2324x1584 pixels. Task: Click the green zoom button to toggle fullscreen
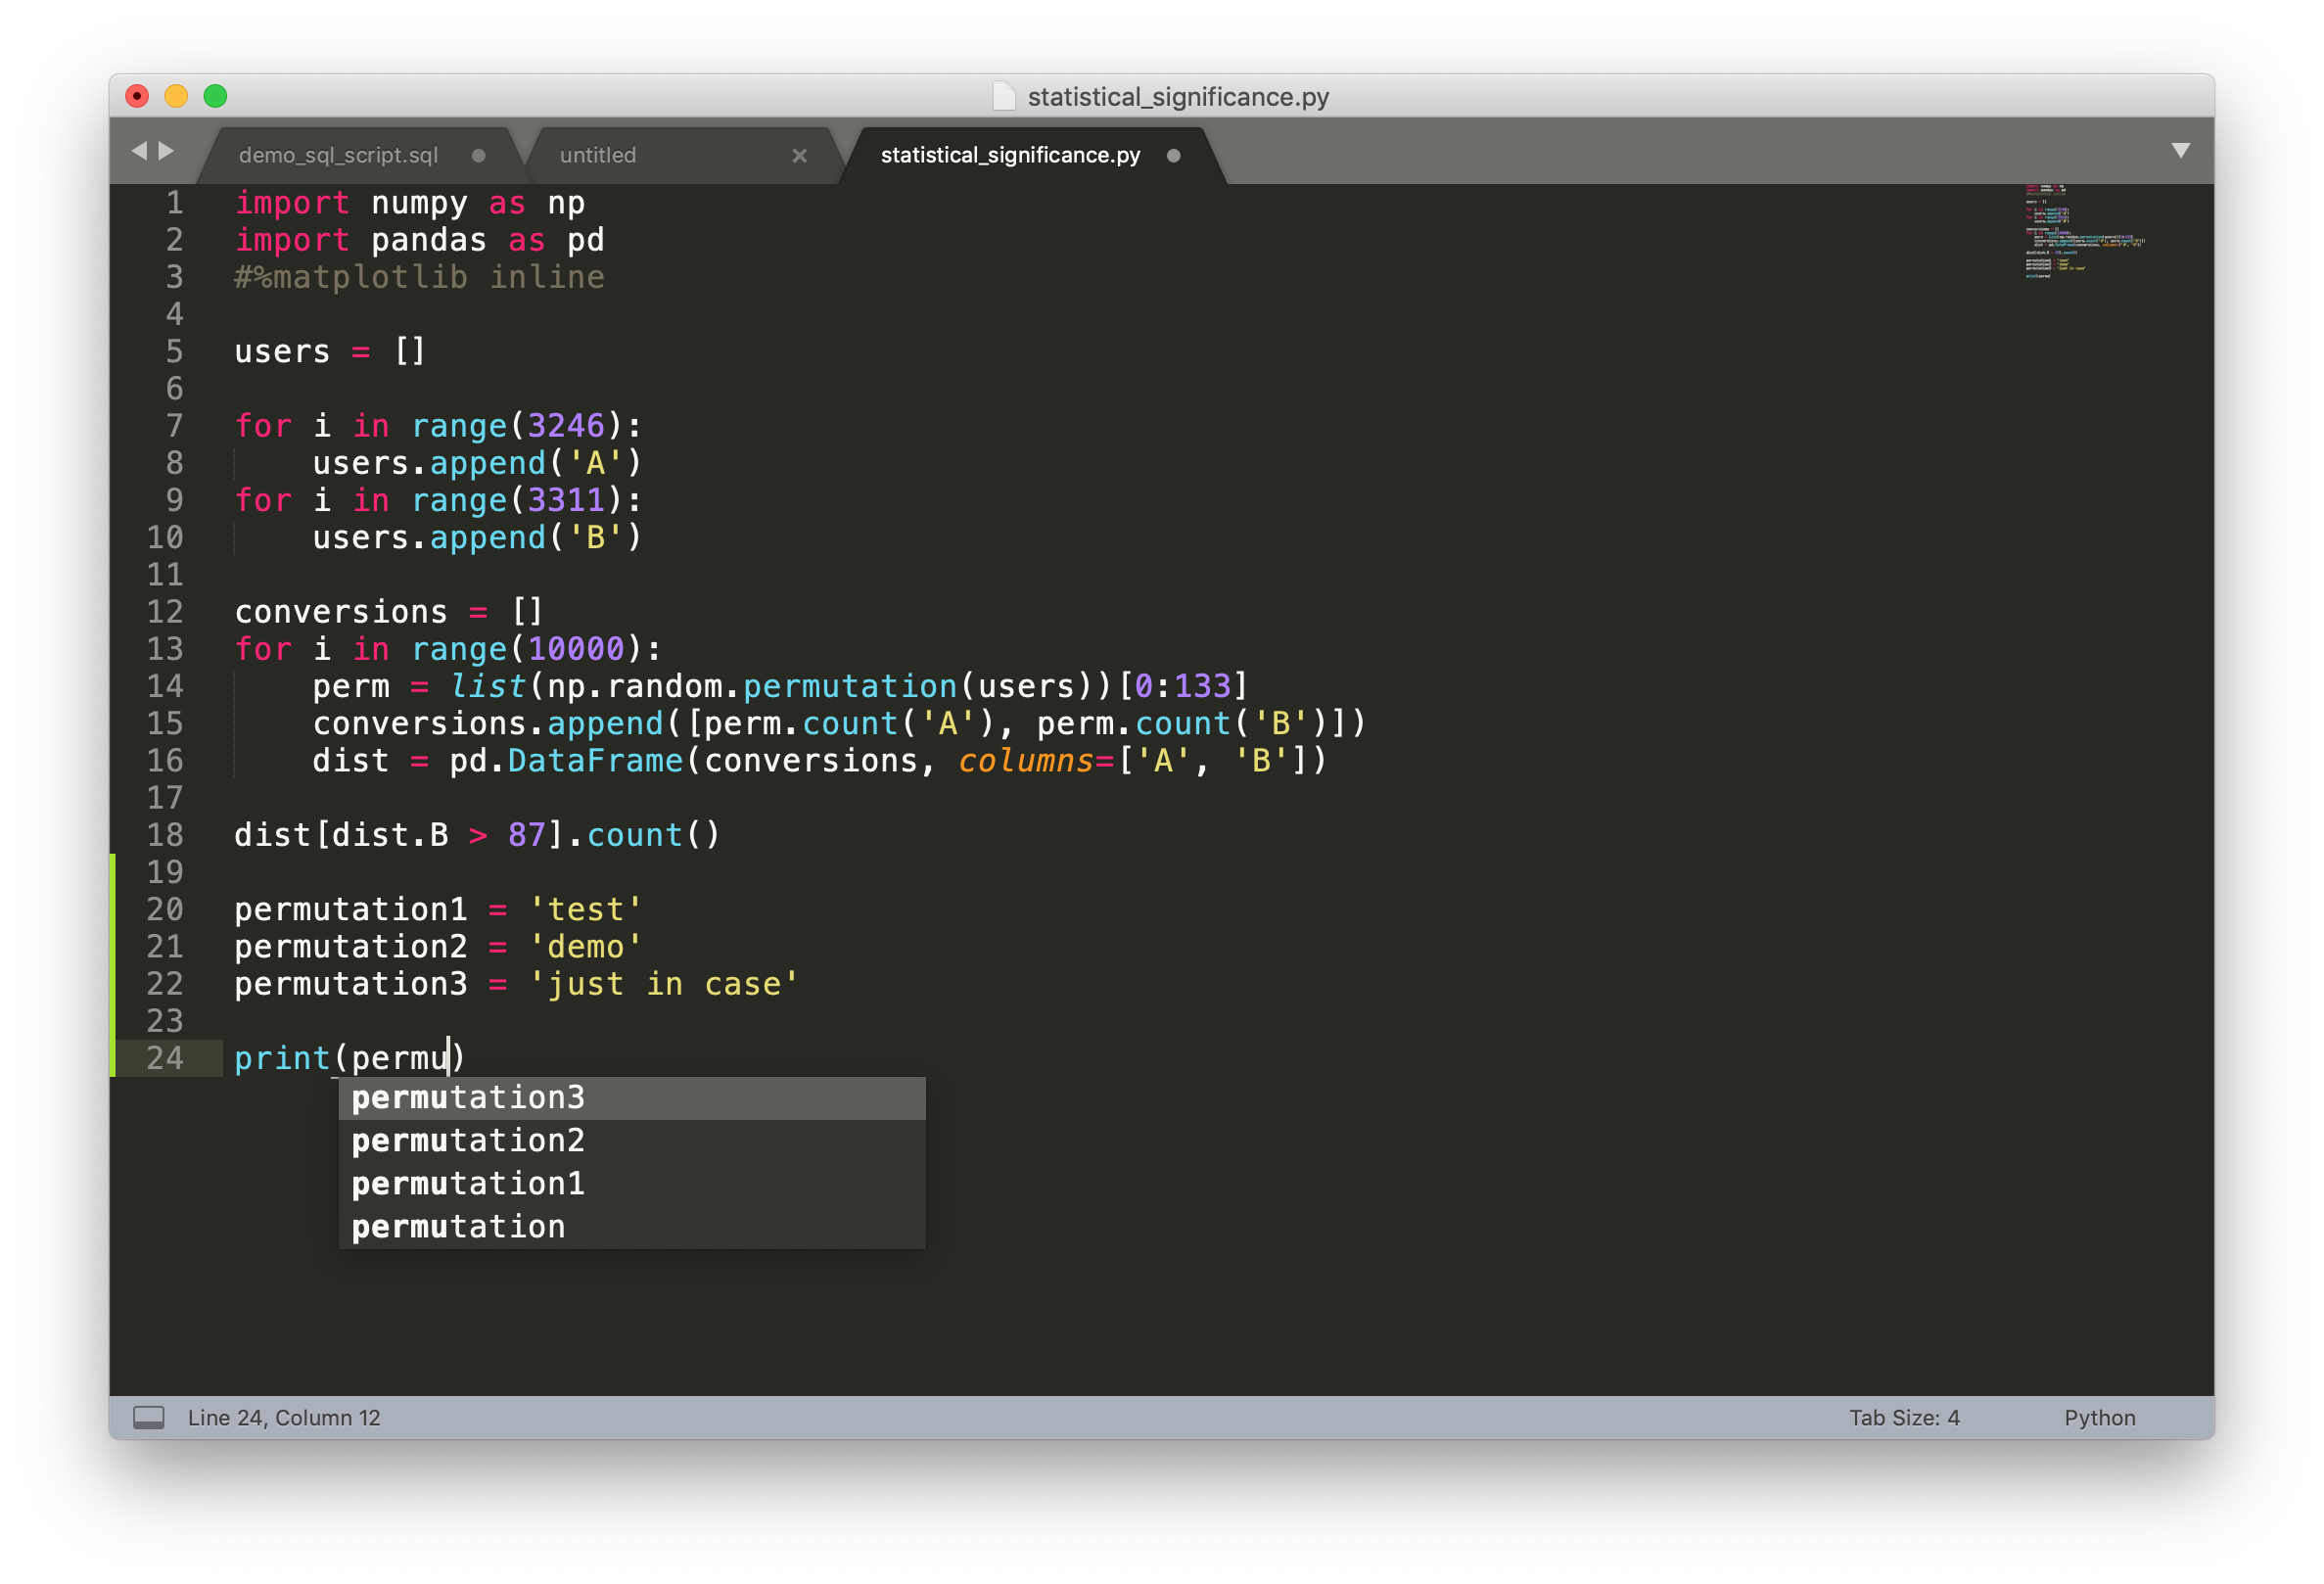click(x=214, y=95)
